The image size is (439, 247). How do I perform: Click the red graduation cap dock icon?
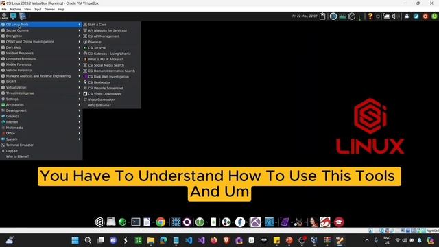point(339,222)
